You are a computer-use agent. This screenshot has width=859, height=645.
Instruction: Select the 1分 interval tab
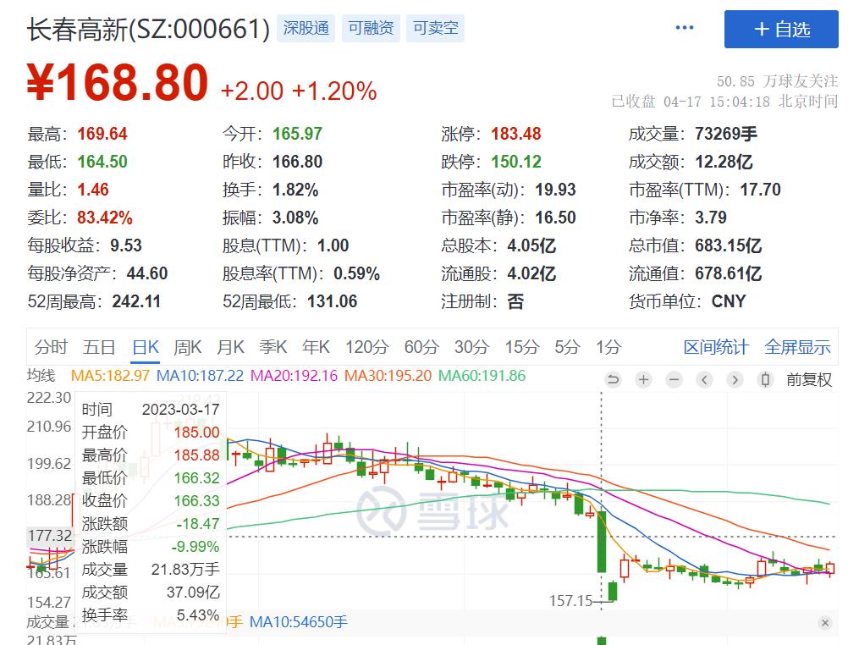tap(608, 347)
